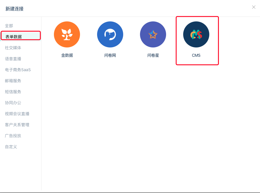Viewport: 260px width, 193px height.
Task: Click the 问卷星 text label
Action: (x=153, y=55)
